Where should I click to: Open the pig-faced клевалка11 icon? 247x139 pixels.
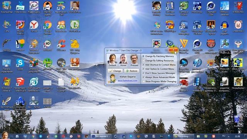(238, 26)
